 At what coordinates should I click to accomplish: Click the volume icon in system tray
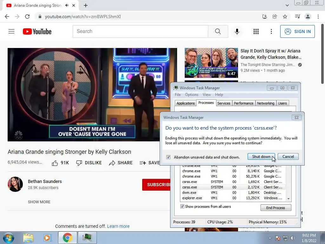click(293, 238)
